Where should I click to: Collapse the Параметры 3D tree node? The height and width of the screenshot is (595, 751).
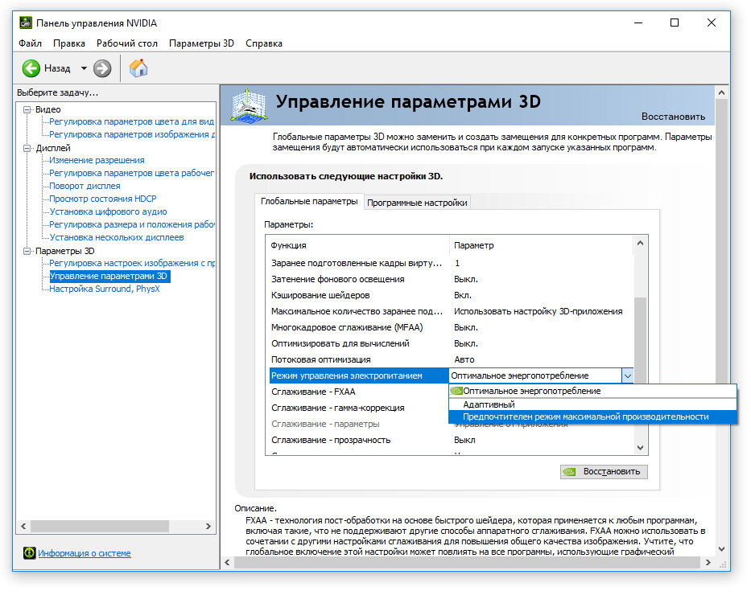pyautogui.click(x=27, y=251)
